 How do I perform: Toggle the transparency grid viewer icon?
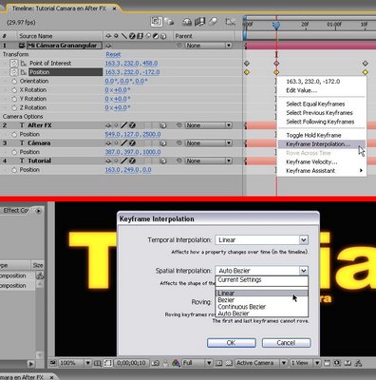(x=230, y=363)
